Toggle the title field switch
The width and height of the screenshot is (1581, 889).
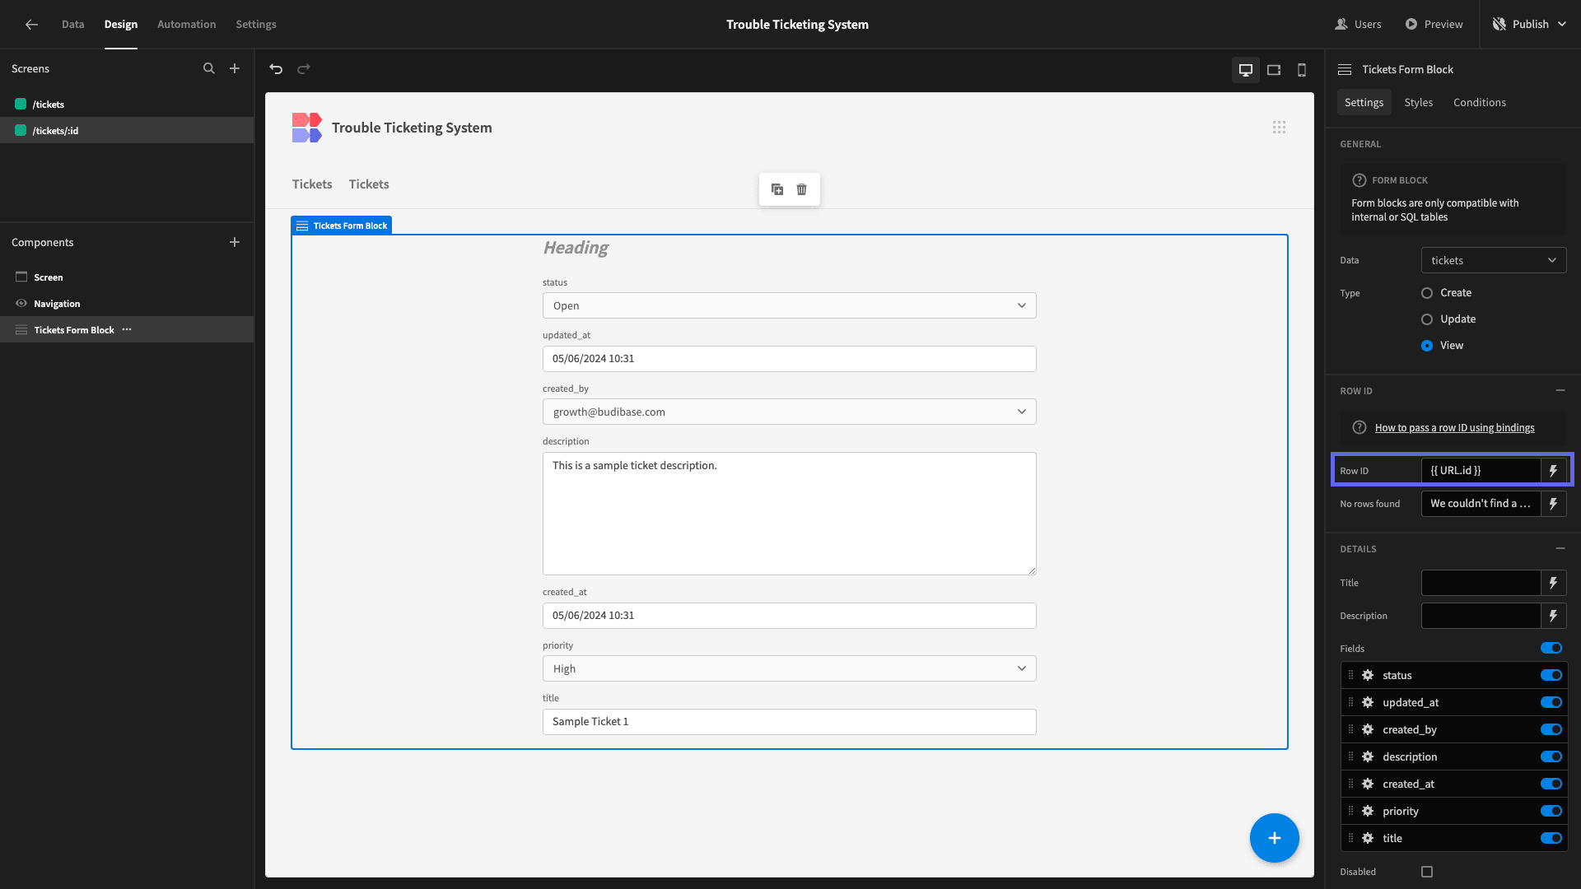(x=1551, y=838)
